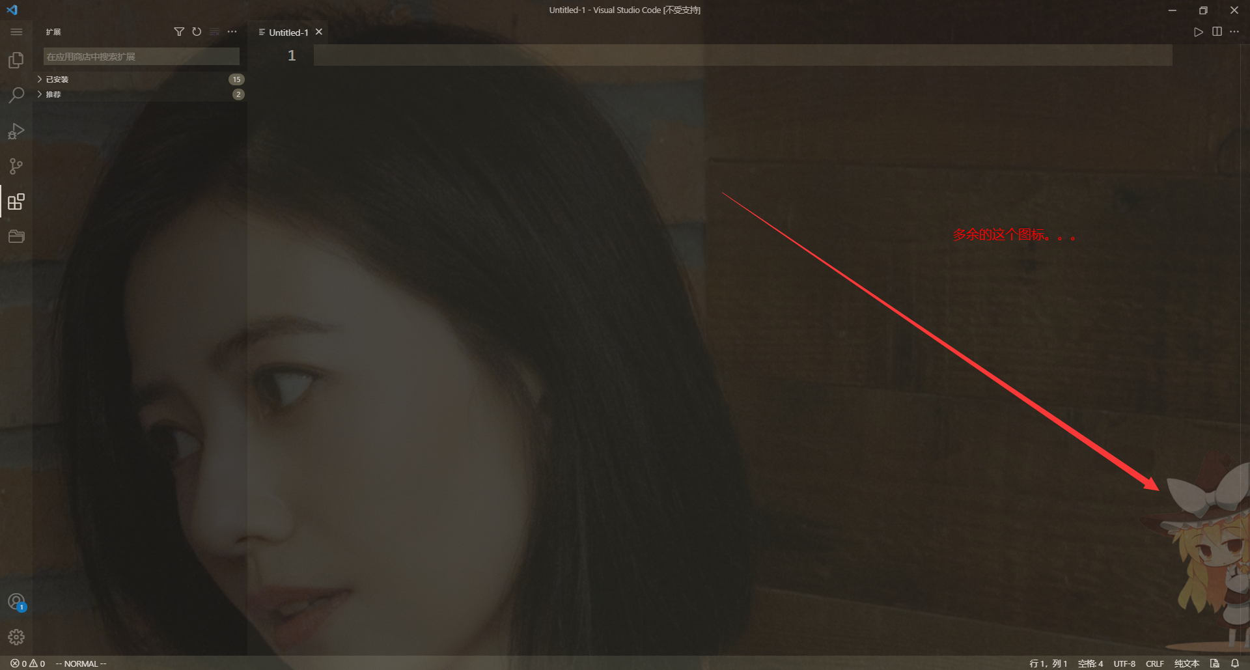Open notifications bell in status bar
The height and width of the screenshot is (670, 1250).
tap(1235, 663)
